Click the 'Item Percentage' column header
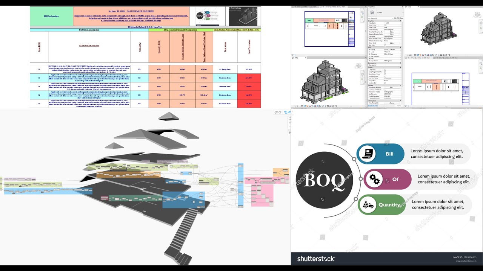The image size is (483, 271). tap(249, 47)
